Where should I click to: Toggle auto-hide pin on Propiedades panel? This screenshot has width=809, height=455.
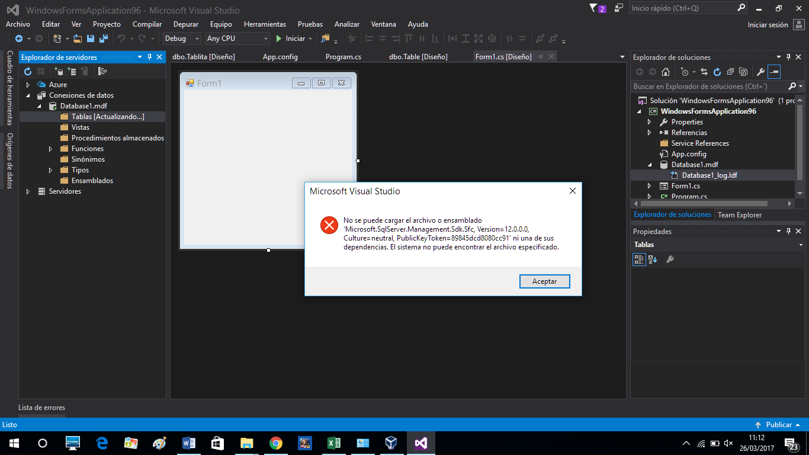coord(788,232)
